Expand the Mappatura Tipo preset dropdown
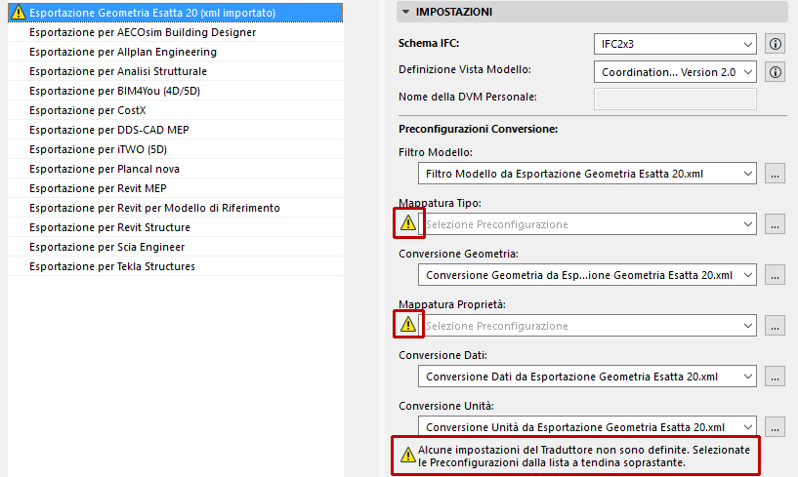 pyautogui.click(x=590, y=224)
